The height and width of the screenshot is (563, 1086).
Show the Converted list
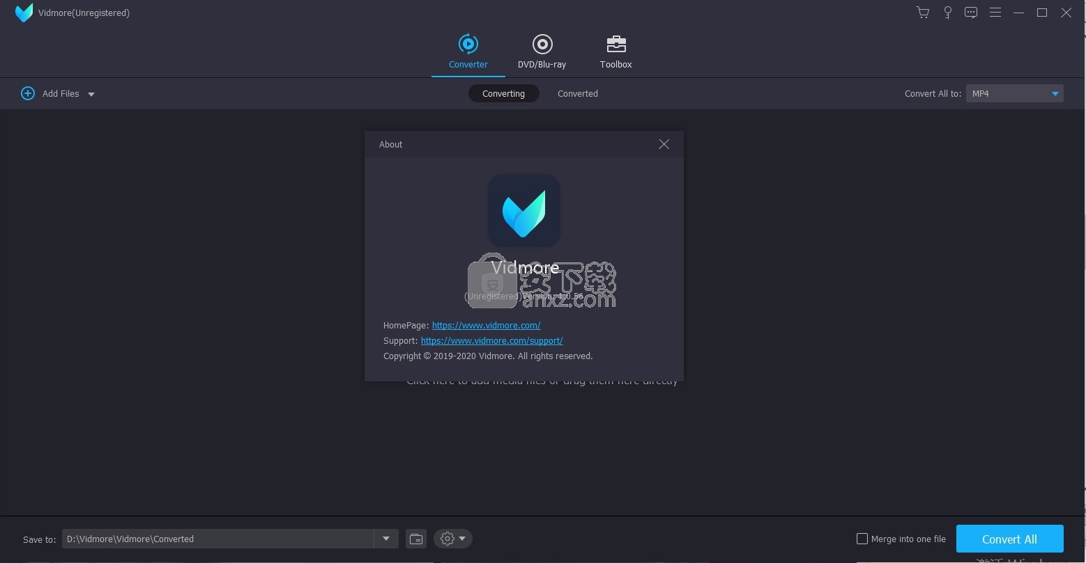pos(578,93)
